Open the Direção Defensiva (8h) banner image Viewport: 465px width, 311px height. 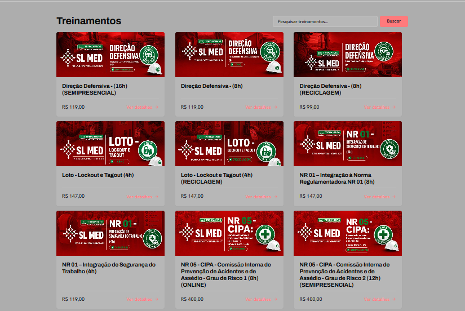[x=229, y=55]
